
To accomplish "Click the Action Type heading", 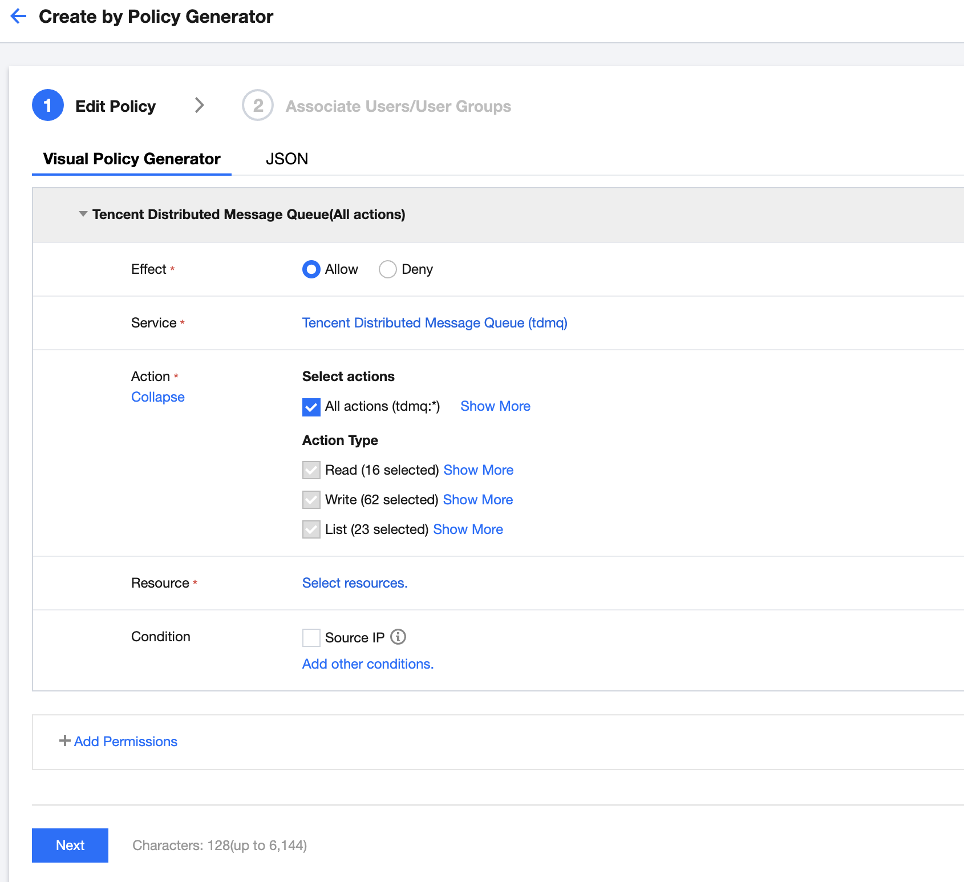I will (x=341, y=440).
